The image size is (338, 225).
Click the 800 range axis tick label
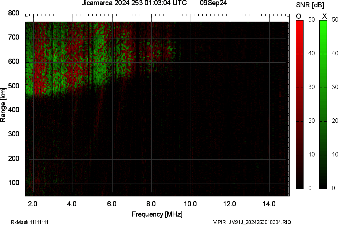[x=14, y=13]
